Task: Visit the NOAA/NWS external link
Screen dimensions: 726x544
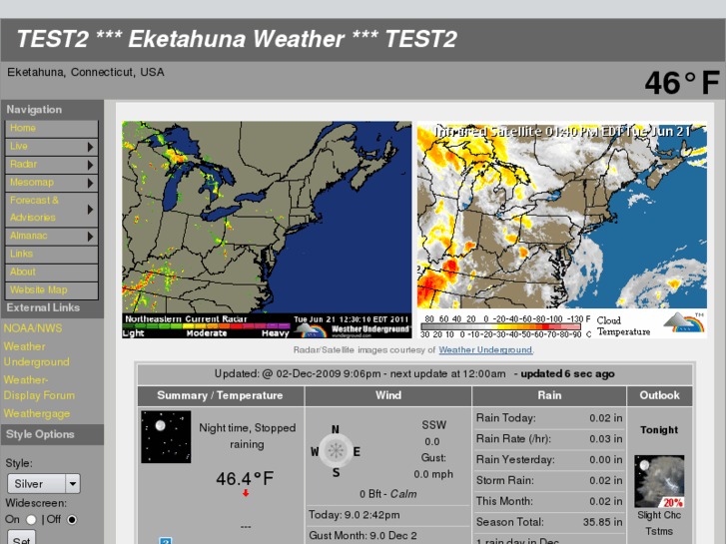Action: coord(33,328)
